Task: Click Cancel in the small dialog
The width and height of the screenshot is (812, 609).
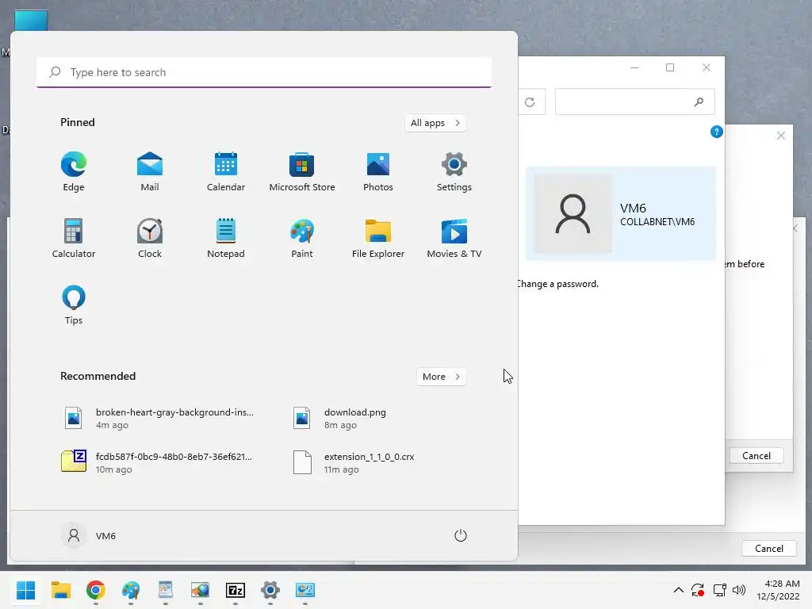Action: 756,456
